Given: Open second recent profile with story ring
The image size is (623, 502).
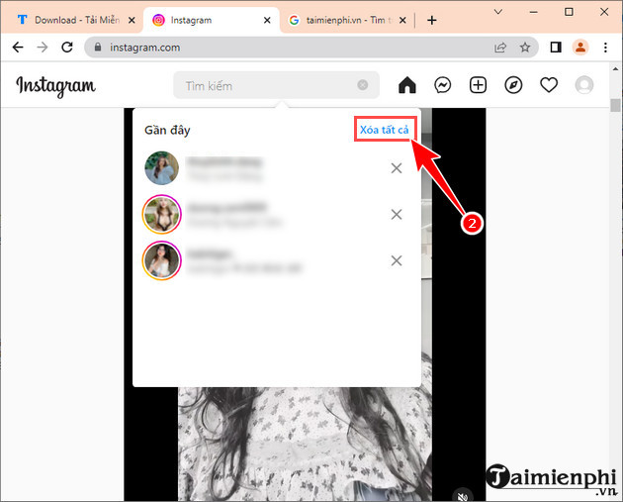Looking at the screenshot, I should coord(162,214).
